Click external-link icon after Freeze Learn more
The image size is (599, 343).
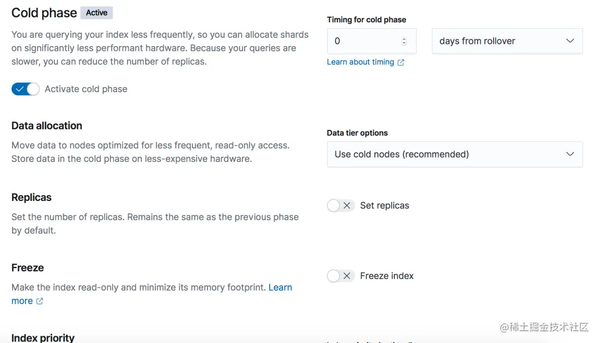(x=39, y=301)
